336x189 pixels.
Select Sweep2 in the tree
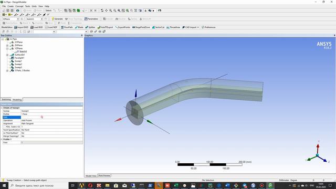(x=18, y=64)
